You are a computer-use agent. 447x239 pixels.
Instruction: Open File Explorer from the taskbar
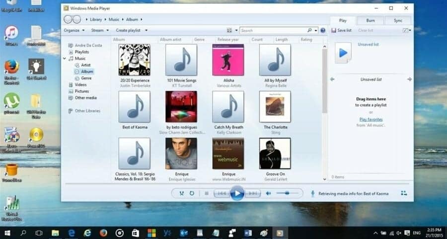[55, 233]
